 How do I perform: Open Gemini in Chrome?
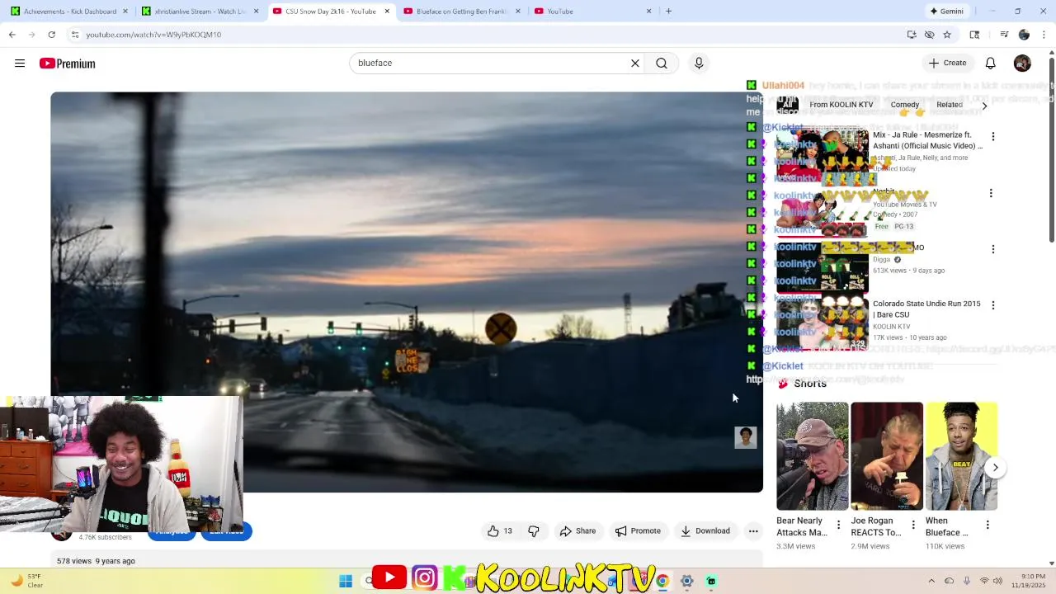tap(946, 12)
